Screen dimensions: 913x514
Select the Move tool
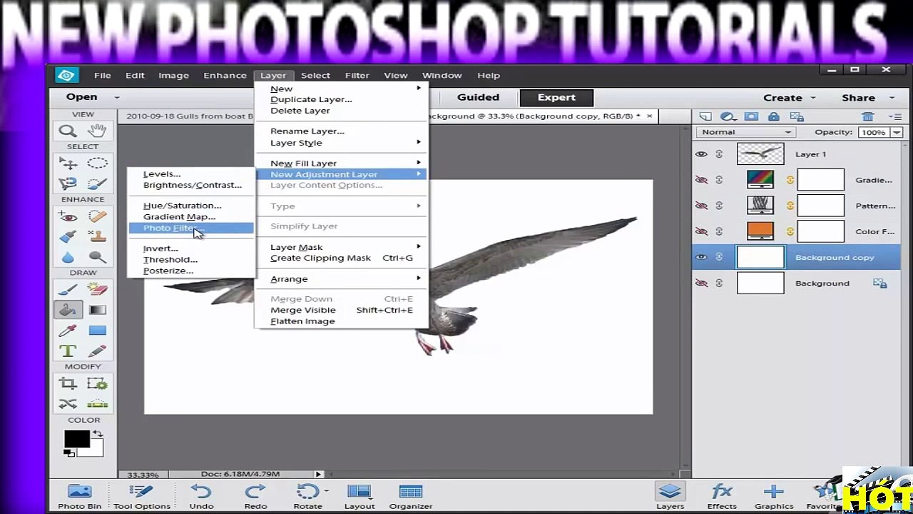pos(68,163)
